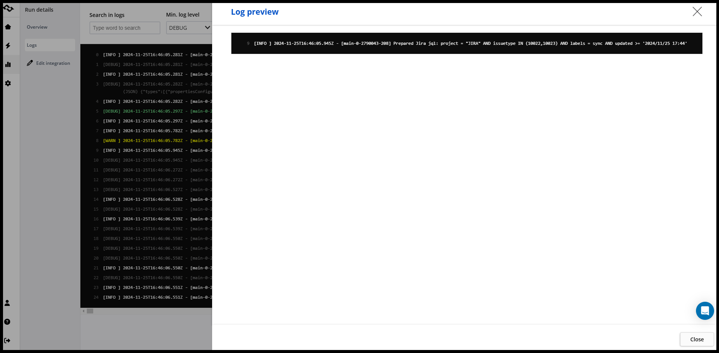
Task: Click the horizontal scrollbar thumb under logs
Action: point(90,311)
